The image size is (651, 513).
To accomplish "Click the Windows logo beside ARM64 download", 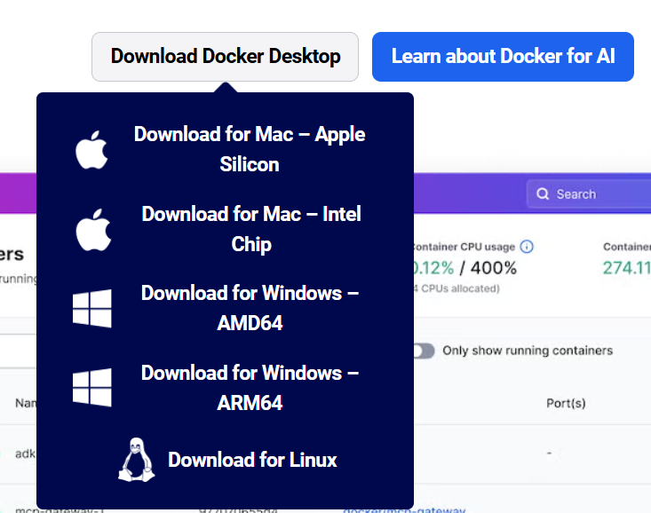I will point(92,388).
